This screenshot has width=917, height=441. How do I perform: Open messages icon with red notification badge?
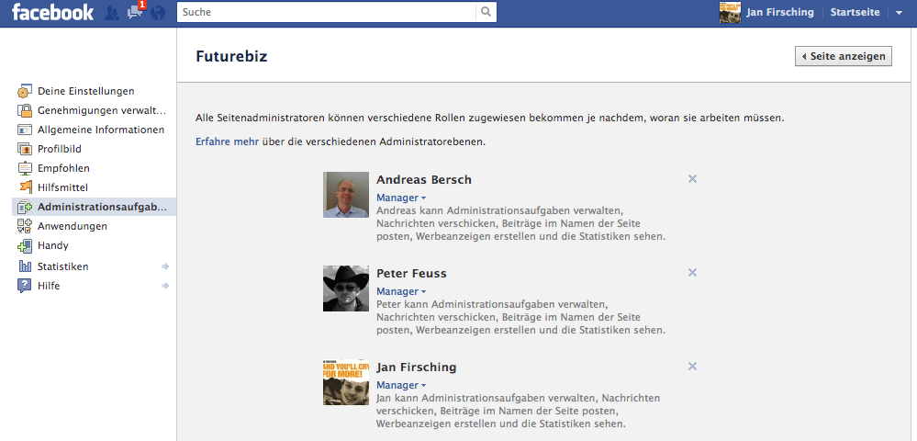(x=136, y=11)
